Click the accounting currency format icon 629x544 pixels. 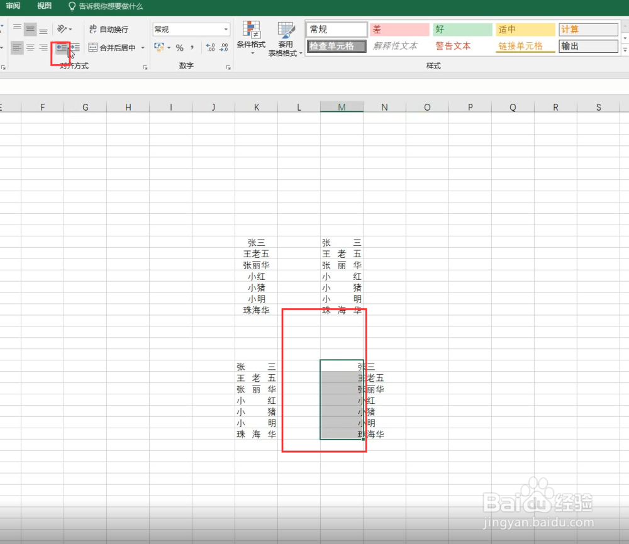click(159, 47)
